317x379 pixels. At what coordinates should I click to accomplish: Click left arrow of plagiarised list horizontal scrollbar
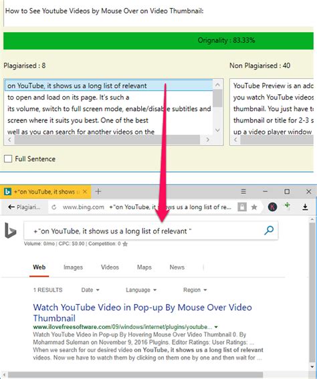point(9,140)
